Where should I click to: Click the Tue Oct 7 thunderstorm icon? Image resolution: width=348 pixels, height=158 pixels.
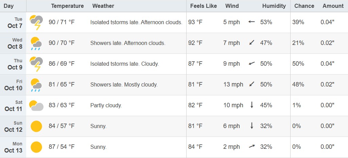click(36, 22)
